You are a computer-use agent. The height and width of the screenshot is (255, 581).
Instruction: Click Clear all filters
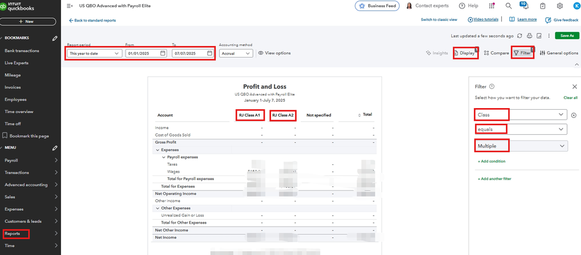pyautogui.click(x=571, y=98)
